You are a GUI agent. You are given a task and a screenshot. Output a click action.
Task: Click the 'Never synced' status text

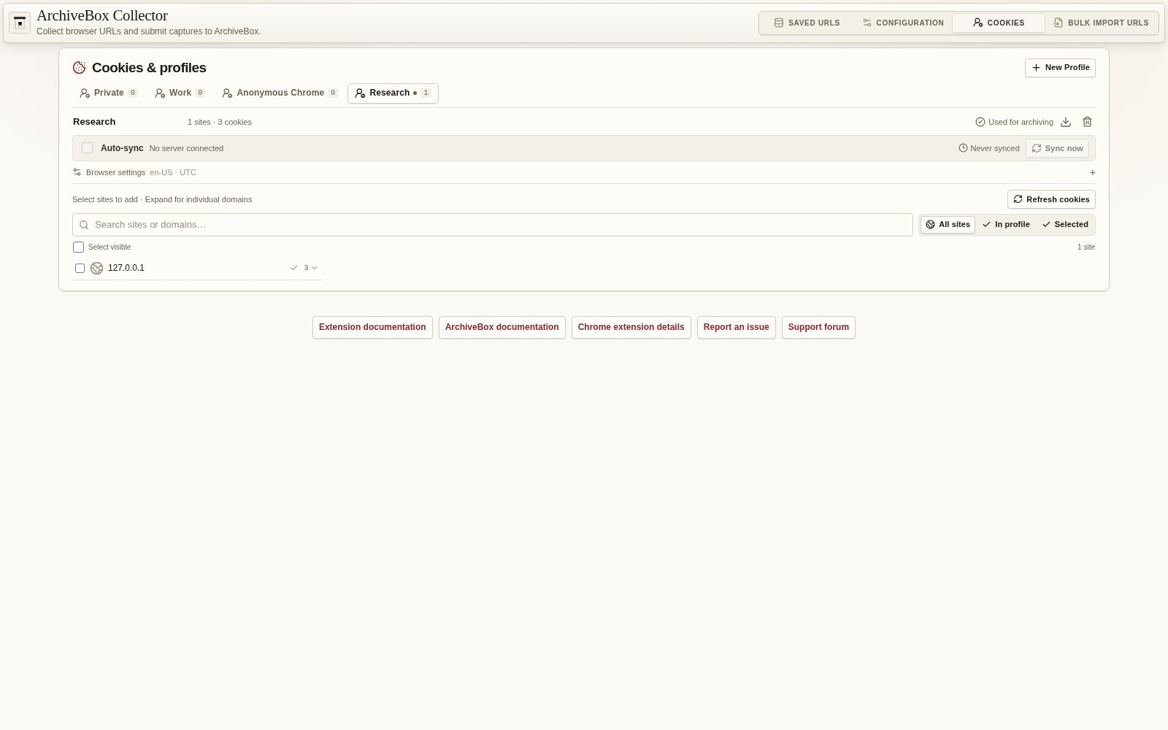995,148
